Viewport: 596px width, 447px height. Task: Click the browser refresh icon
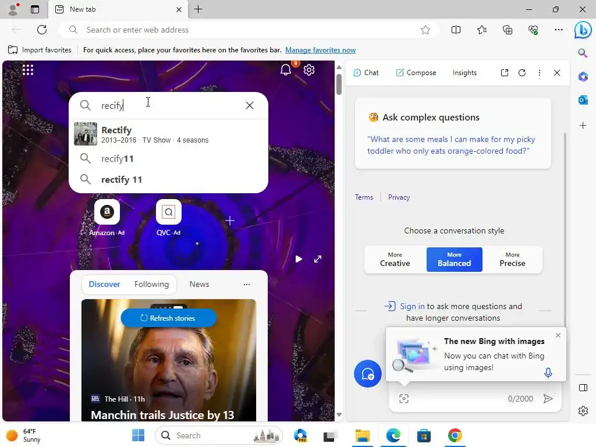(x=42, y=30)
